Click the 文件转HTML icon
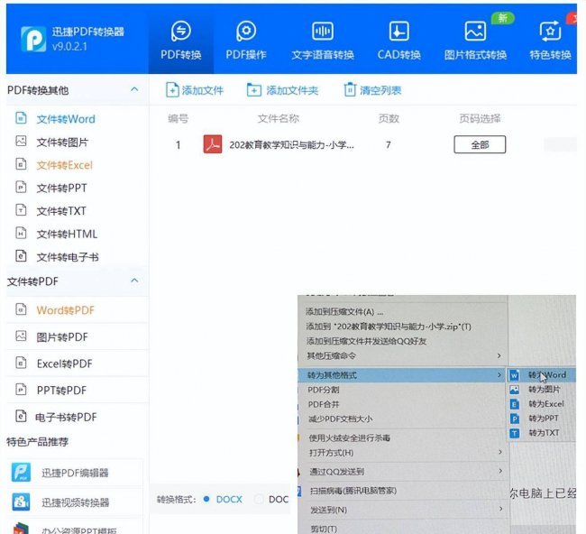The width and height of the screenshot is (586, 534). tap(21, 233)
